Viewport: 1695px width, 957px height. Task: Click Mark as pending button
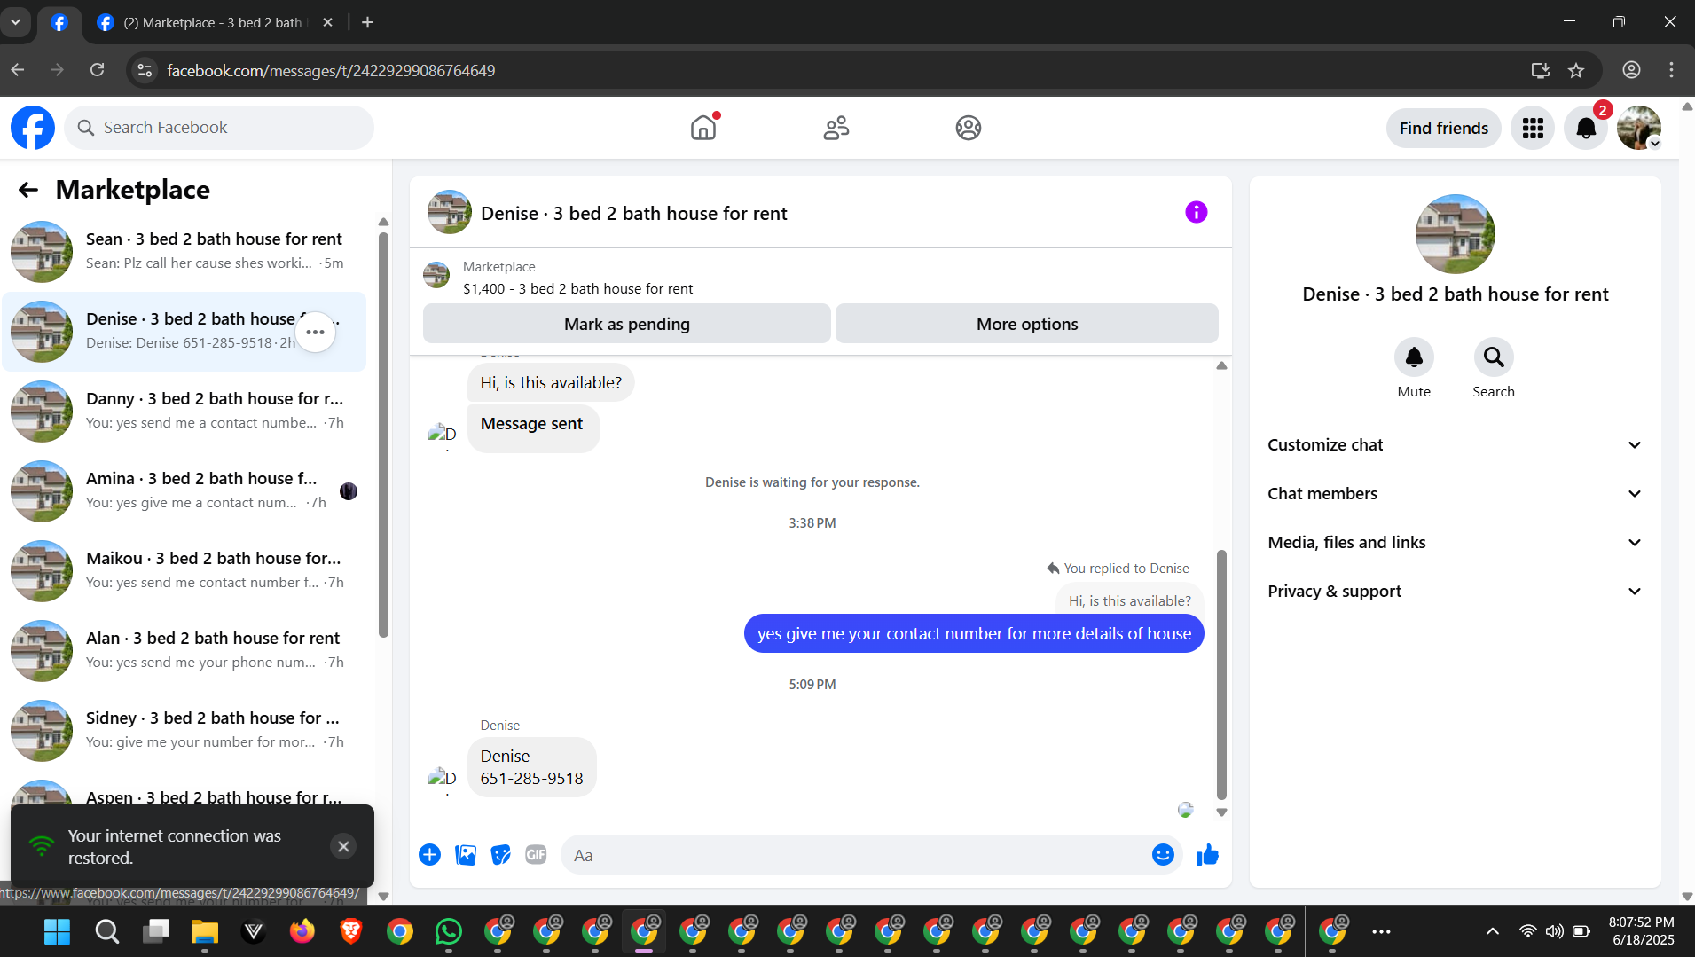tap(626, 324)
